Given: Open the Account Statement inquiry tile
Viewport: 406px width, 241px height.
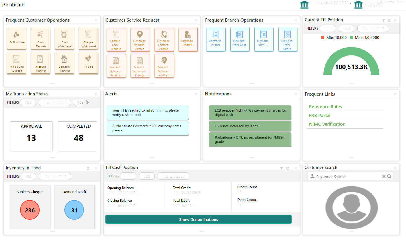Looking at the screenshot, I should [x=140, y=65].
